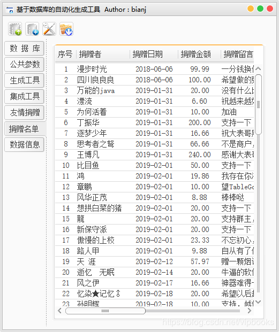Viewport: 279px width, 332px height.
Task: Open the 公共参数 tab
Action: pyautogui.click(x=24, y=64)
